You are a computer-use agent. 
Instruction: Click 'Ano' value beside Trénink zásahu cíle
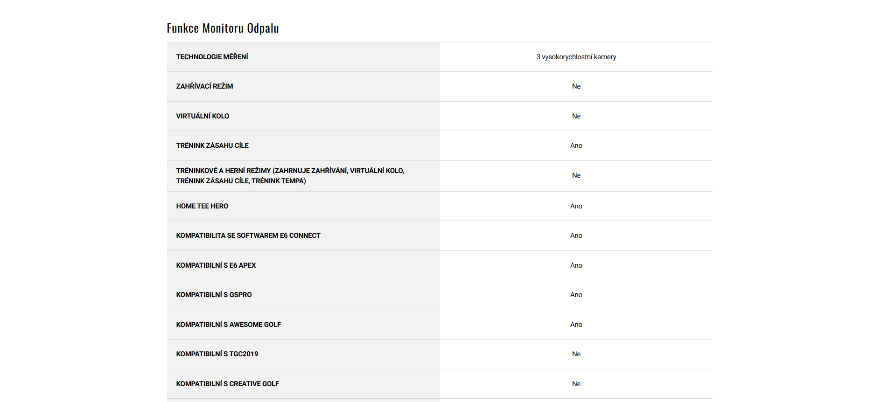click(x=576, y=146)
